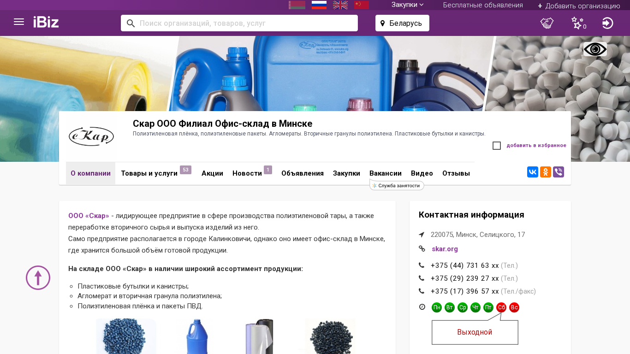Select the Пн weekday circle

437,307
